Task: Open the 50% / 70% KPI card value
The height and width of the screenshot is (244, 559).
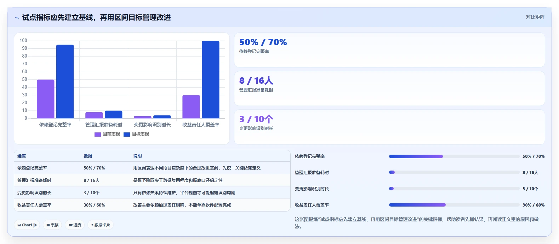Action: click(x=263, y=42)
